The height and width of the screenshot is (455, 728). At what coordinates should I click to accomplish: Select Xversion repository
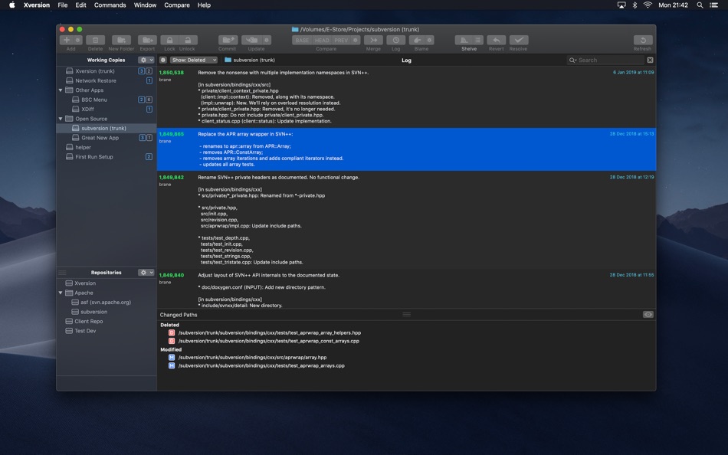[107, 283]
